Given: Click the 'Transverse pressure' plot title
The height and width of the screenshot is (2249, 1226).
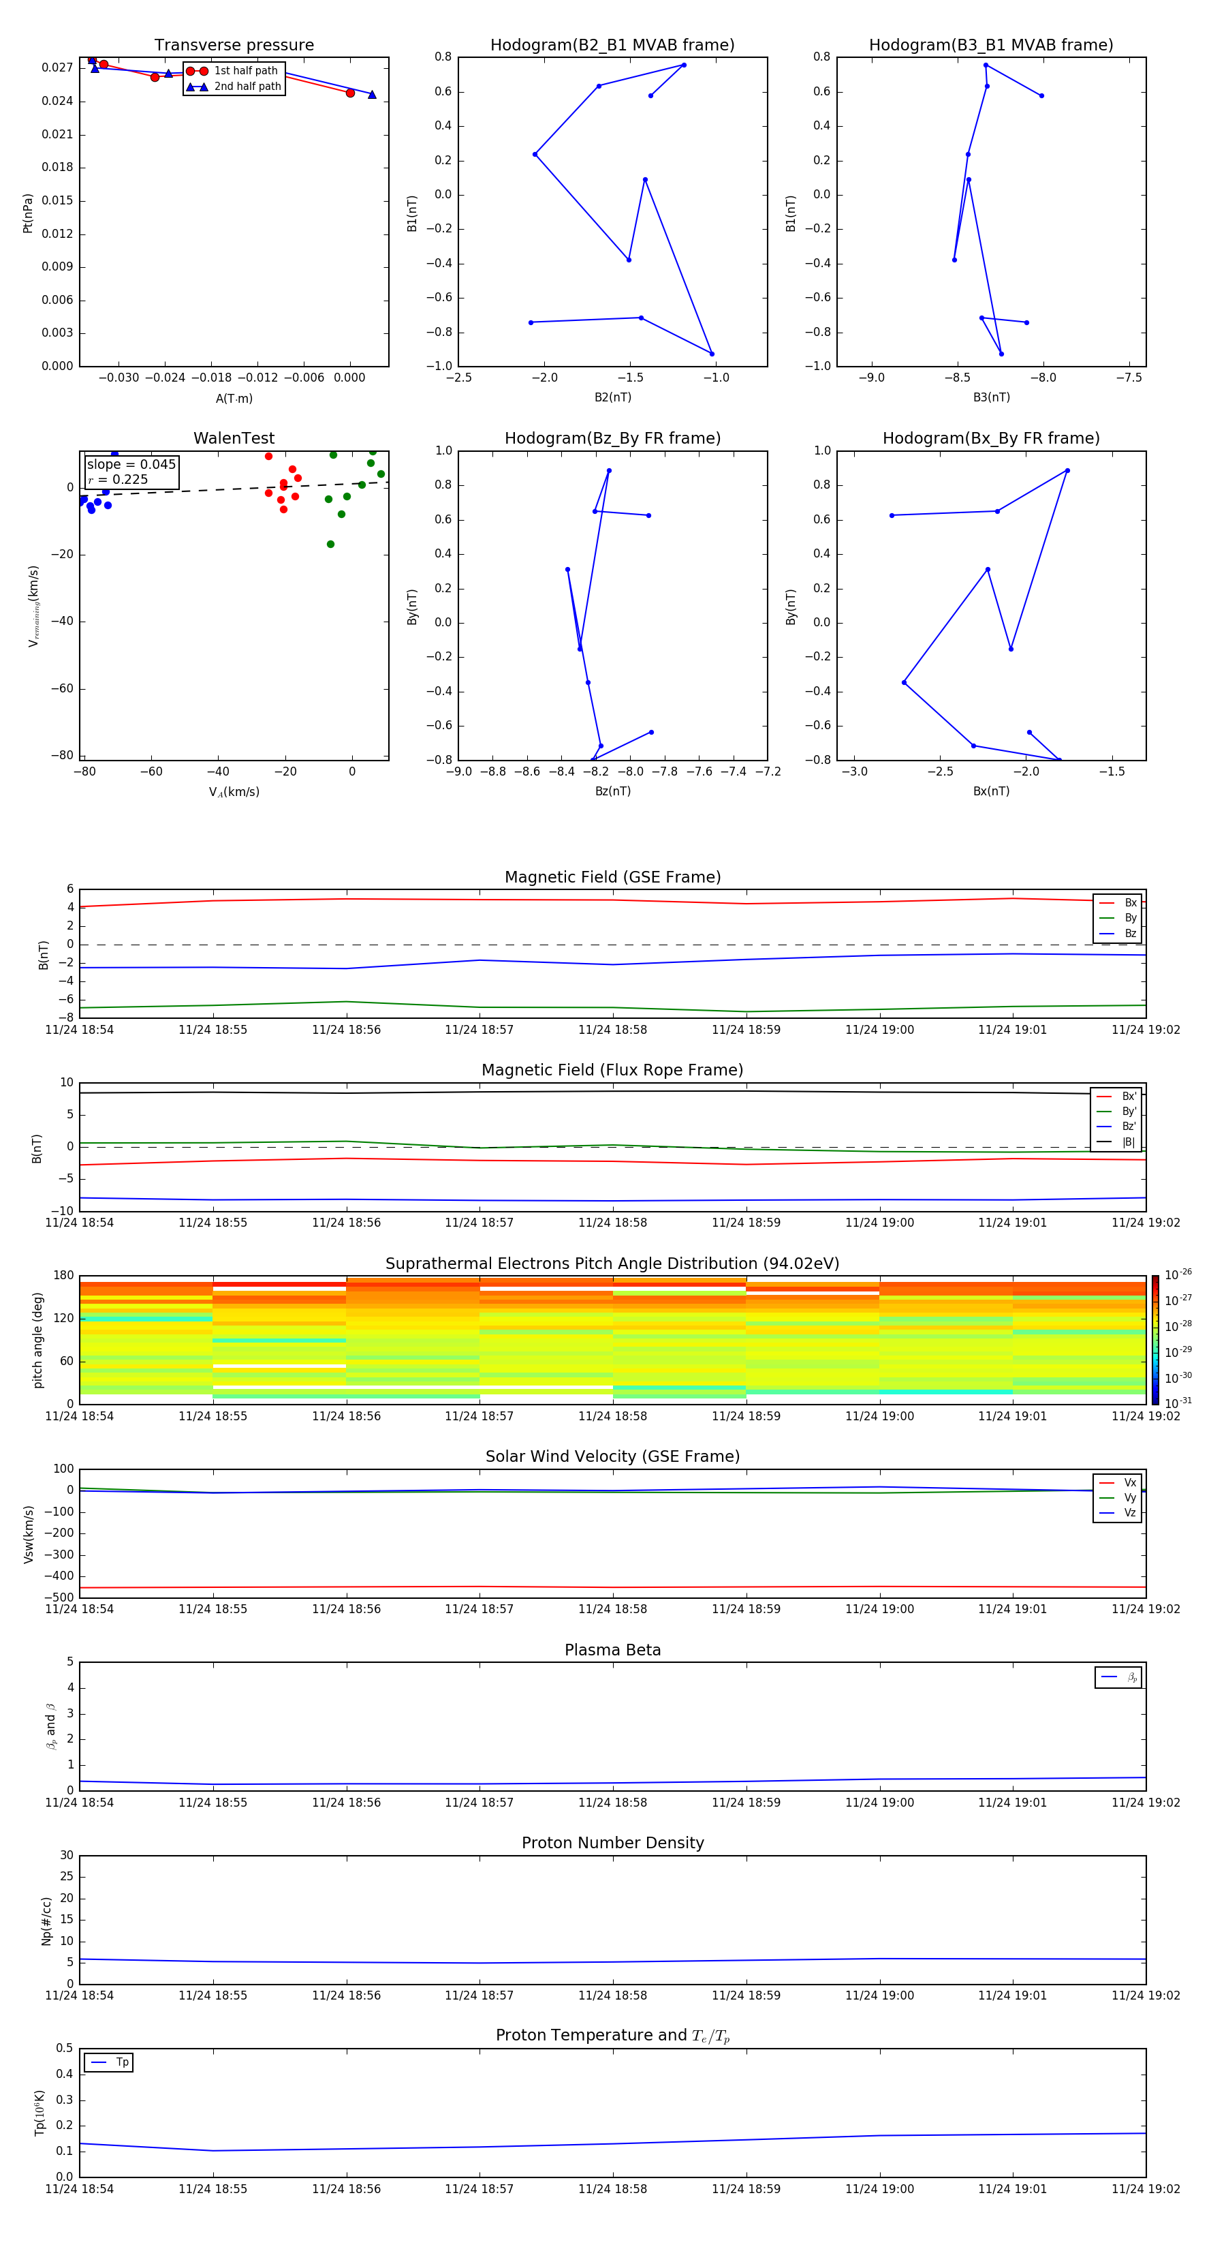Looking at the screenshot, I should (x=234, y=46).
